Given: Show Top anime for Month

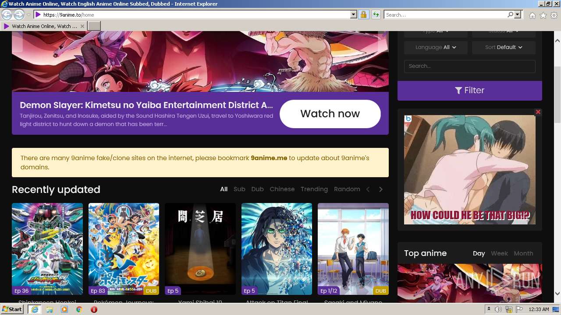Looking at the screenshot, I should point(523,253).
